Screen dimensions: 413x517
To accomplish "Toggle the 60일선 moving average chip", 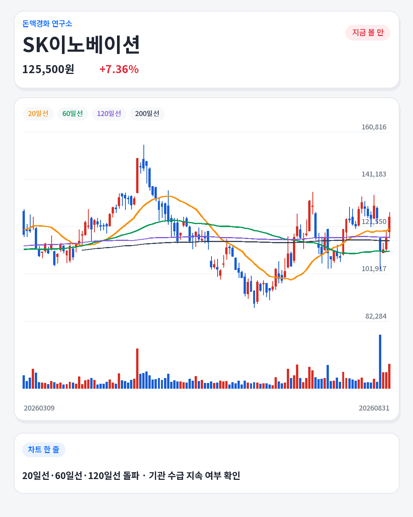I will pyautogui.click(x=73, y=114).
